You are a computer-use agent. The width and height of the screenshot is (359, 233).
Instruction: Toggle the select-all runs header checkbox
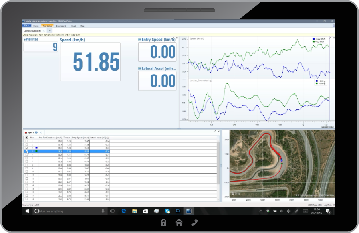tap(27, 137)
